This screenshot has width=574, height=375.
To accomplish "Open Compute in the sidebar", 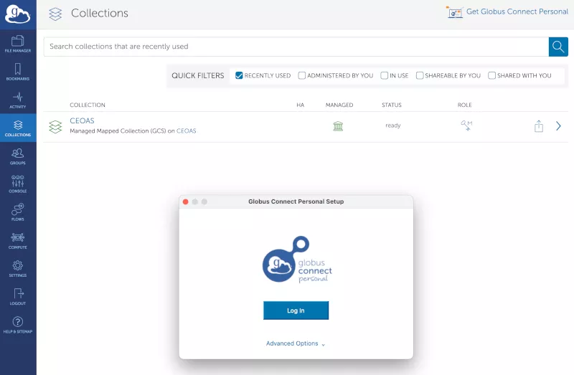I will coord(17,240).
